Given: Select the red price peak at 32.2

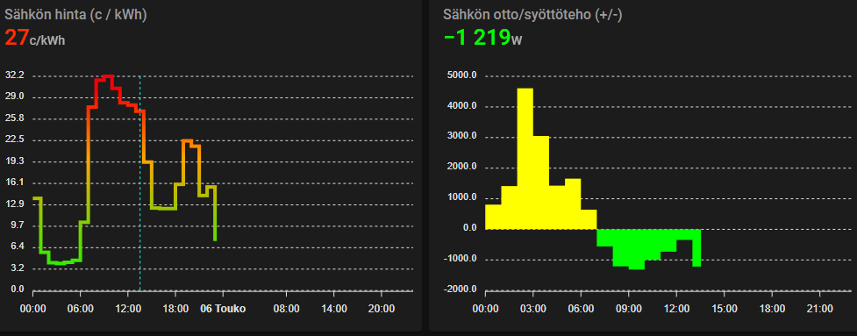Looking at the screenshot, I should [108, 77].
